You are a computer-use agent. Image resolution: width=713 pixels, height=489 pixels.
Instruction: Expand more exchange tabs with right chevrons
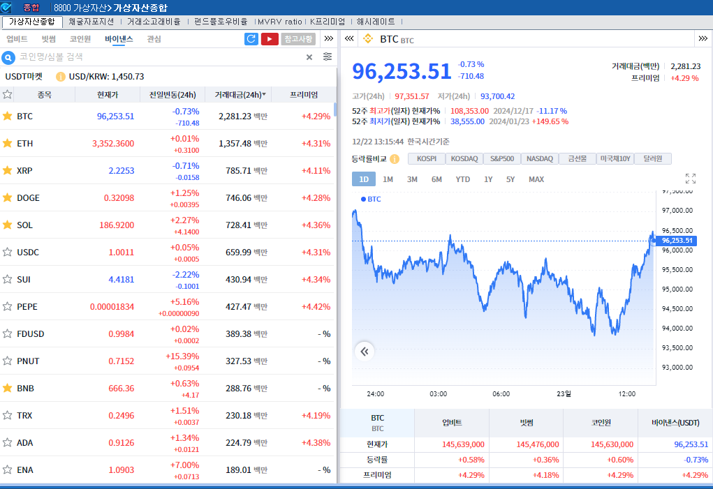click(329, 39)
